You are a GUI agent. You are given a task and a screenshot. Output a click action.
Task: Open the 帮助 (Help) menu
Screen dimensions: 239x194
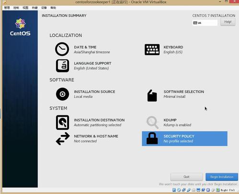[53, 8]
